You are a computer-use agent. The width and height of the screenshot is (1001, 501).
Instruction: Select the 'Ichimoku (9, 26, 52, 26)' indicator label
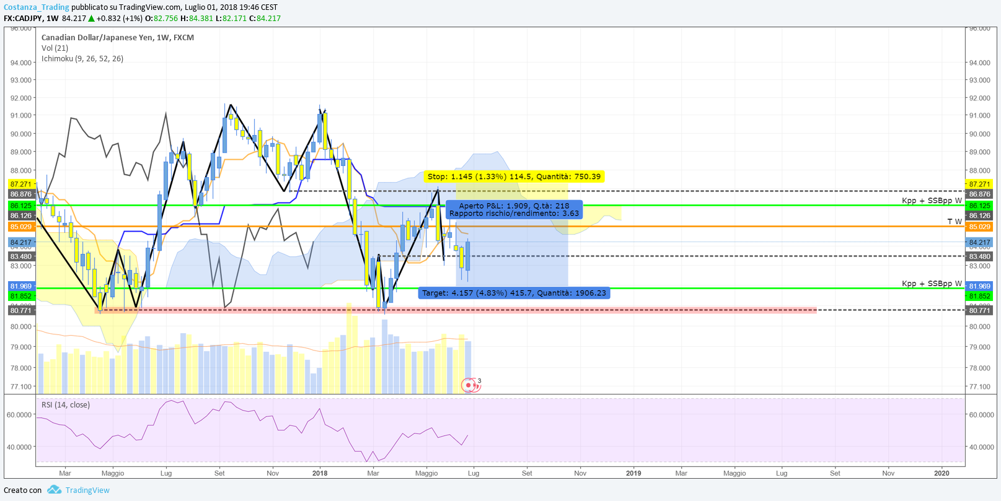(82, 59)
